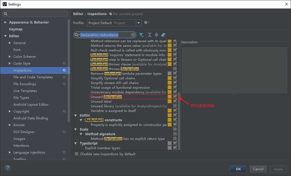The width and height of the screenshot is (291, 176).
Task: Click the search history magnifier icon
Action: (x=77, y=35)
